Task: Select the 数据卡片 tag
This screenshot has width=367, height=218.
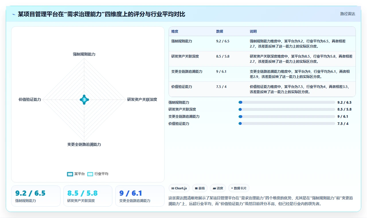Action: [239, 188]
